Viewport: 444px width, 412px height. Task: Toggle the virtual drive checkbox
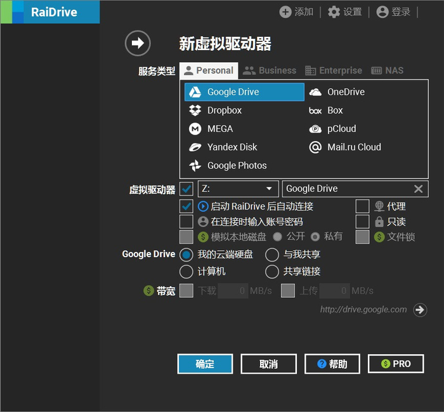point(186,189)
